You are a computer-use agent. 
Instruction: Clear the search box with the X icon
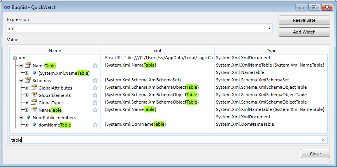pyautogui.click(x=323, y=140)
